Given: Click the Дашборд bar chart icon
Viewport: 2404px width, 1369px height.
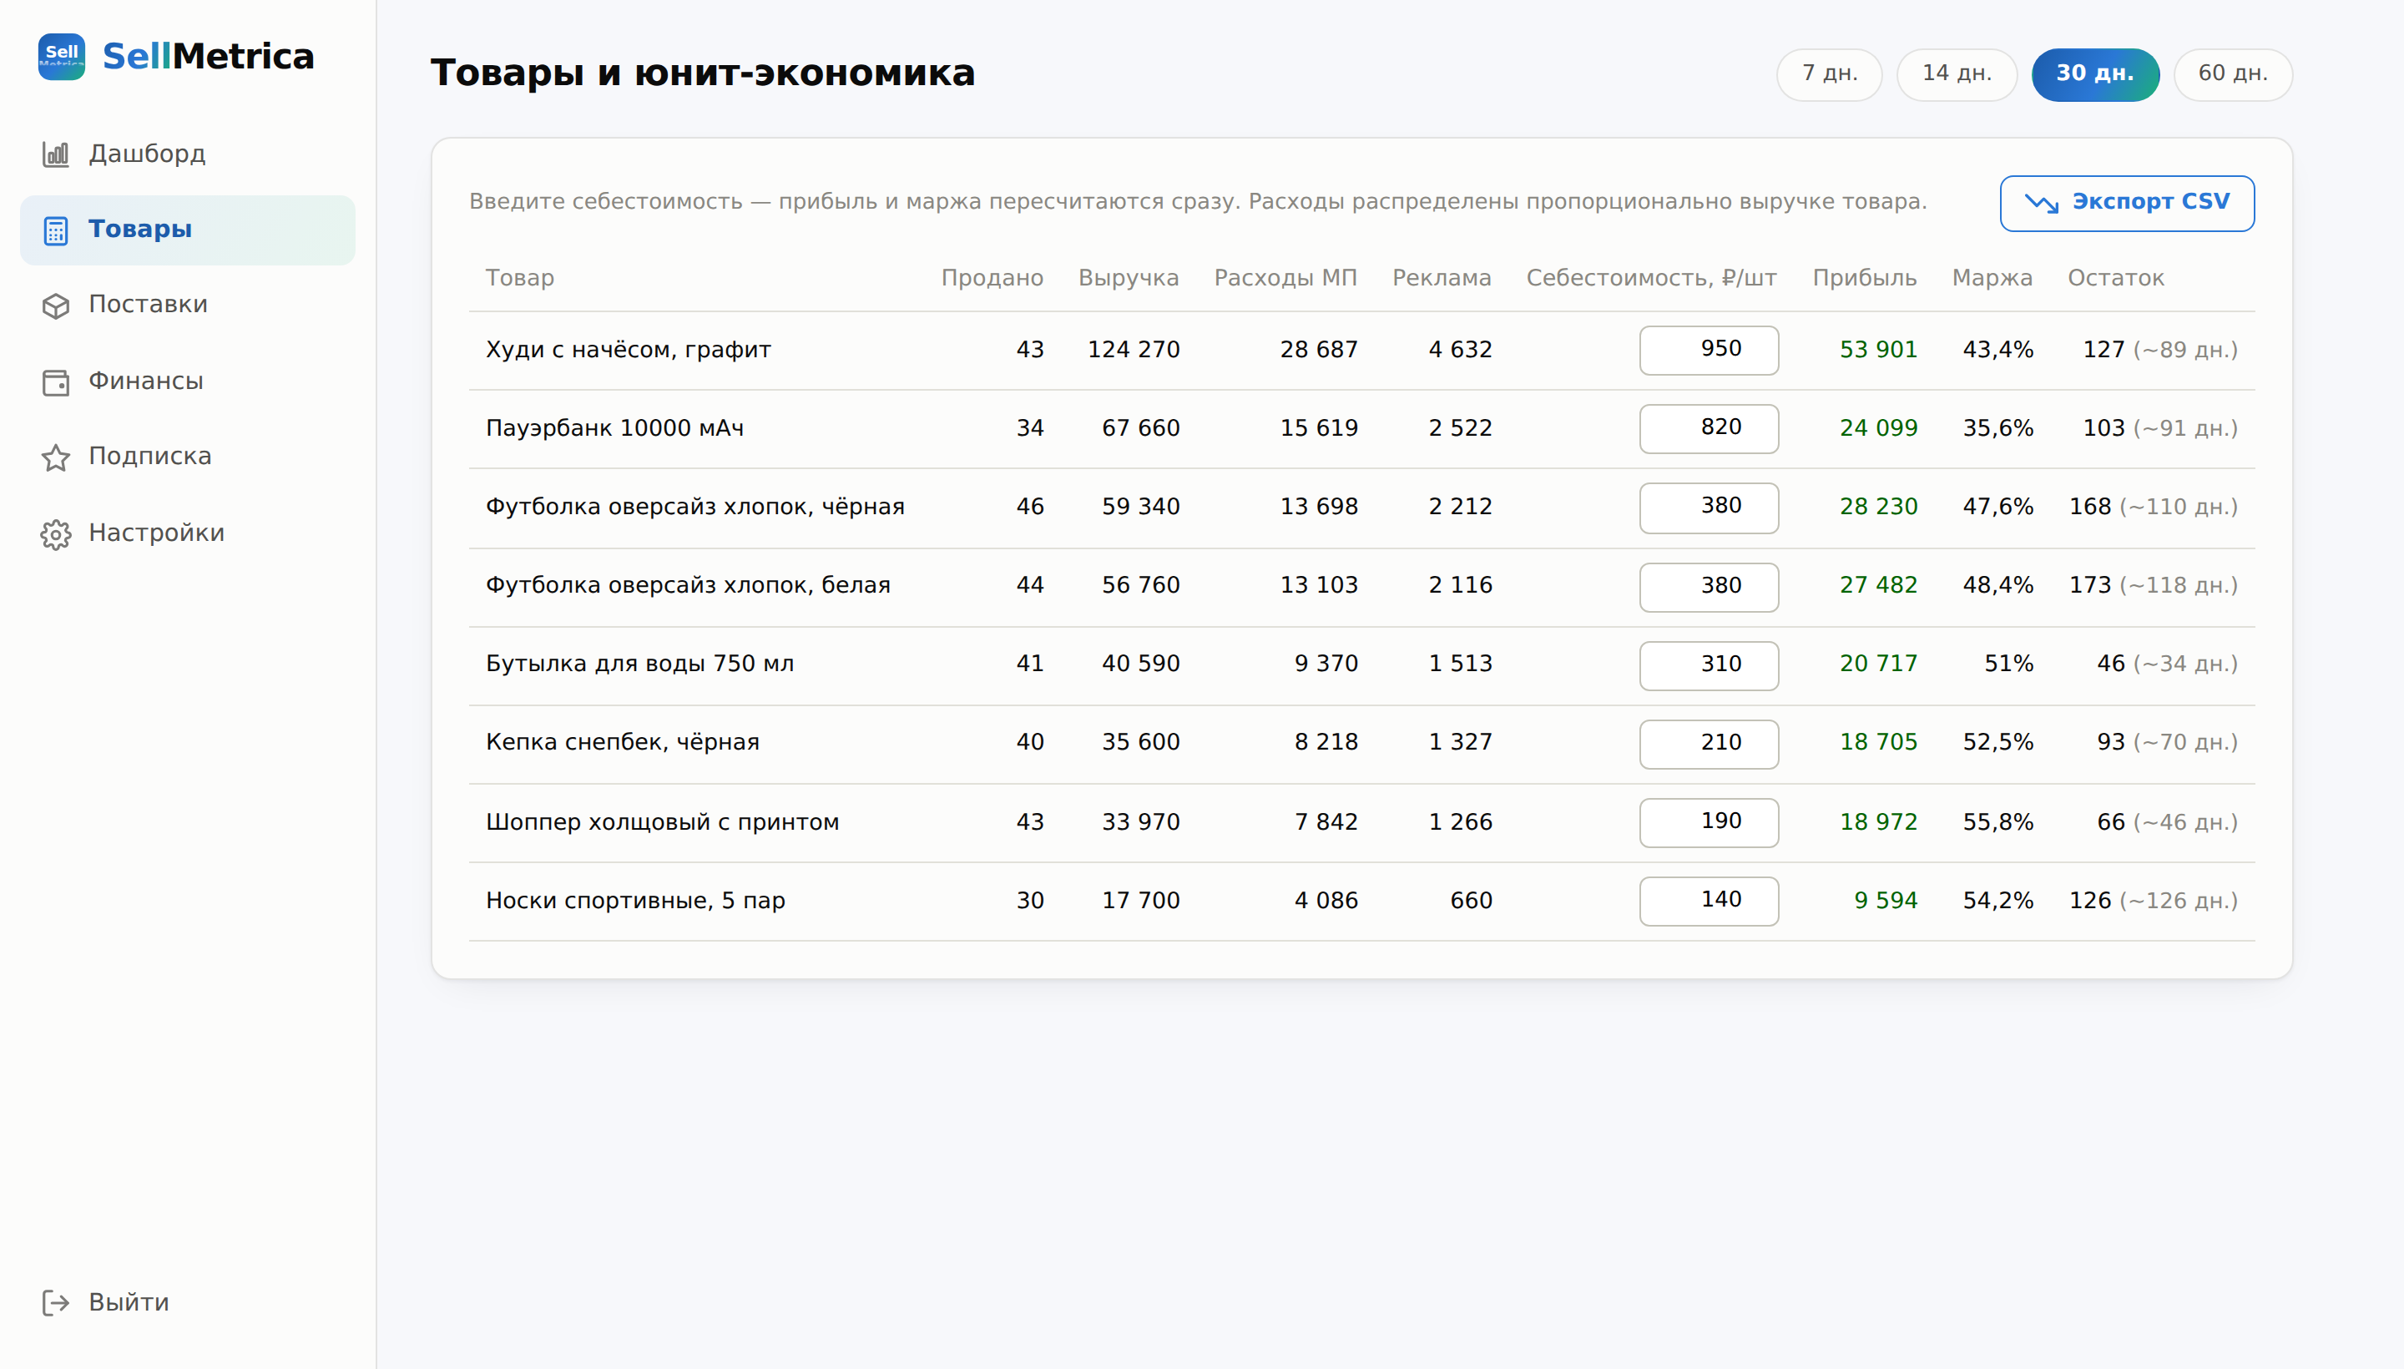Looking at the screenshot, I should [55, 154].
